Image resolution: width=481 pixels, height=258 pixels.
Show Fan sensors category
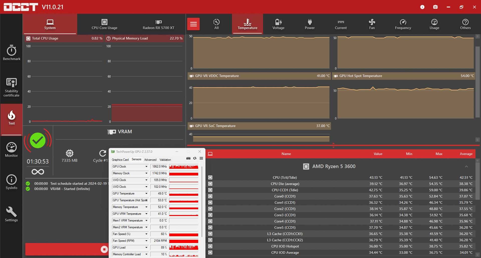[x=372, y=24]
